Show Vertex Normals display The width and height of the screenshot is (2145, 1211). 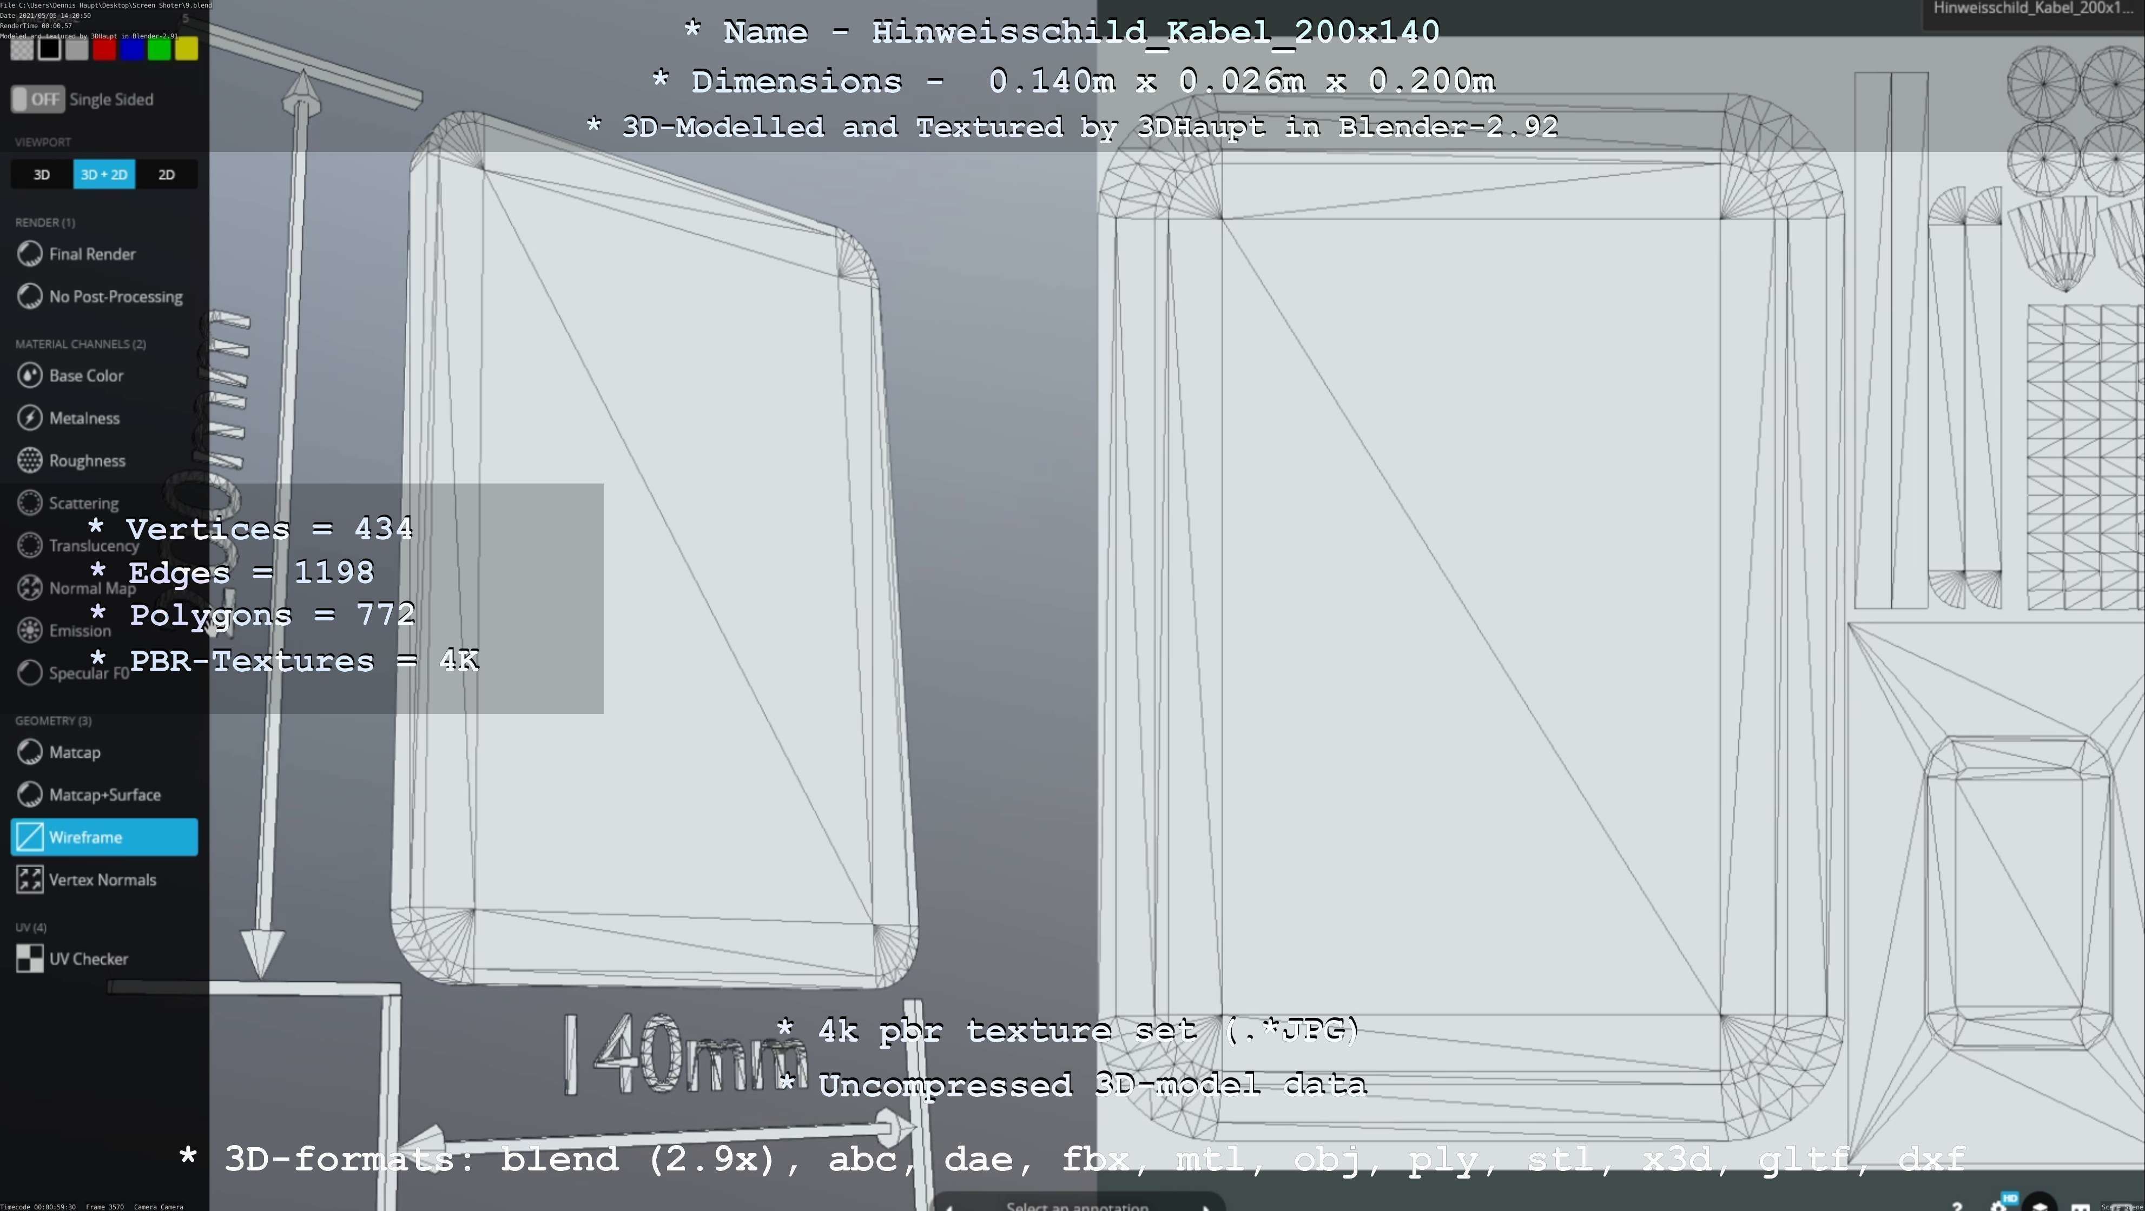102,880
